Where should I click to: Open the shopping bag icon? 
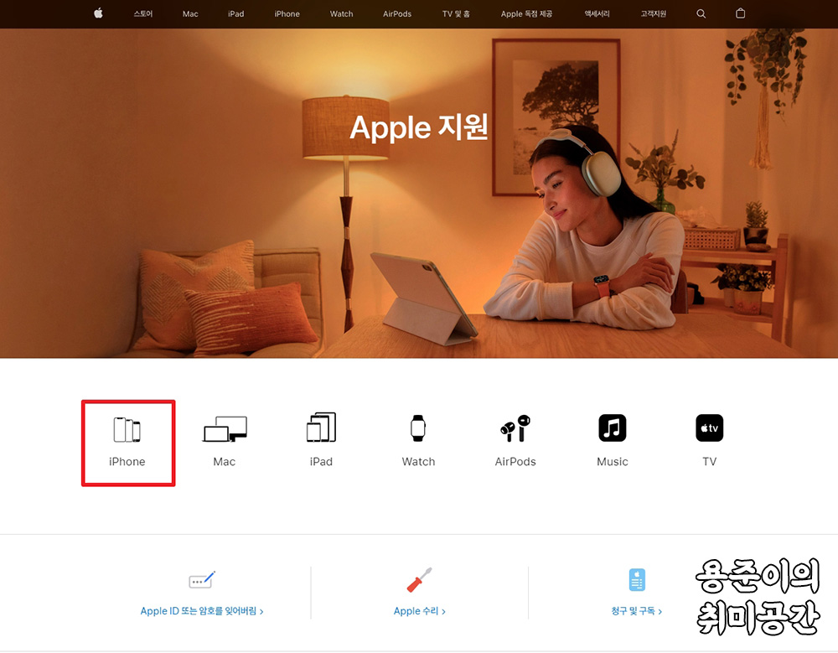coord(740,13)
